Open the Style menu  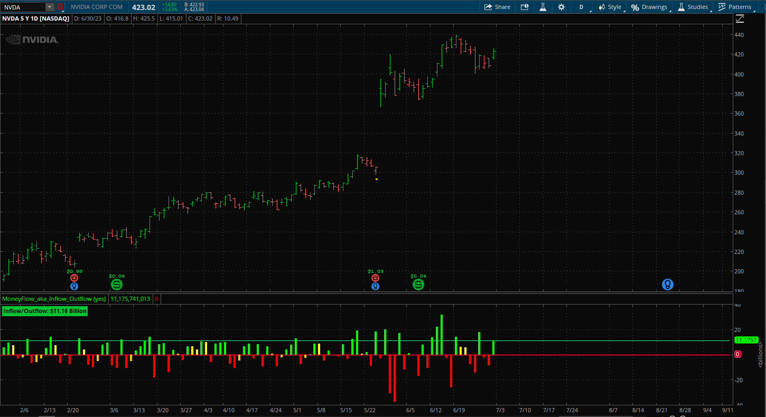610,7
